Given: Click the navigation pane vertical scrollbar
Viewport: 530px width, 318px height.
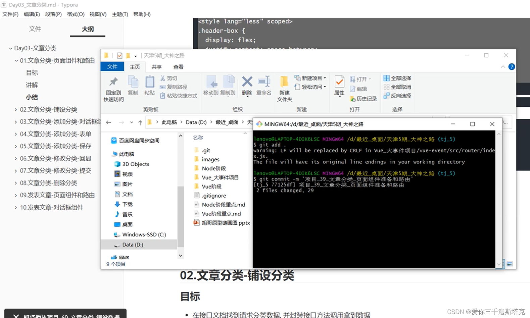Looking at the screenshot, I should click(x=181, y=217).
